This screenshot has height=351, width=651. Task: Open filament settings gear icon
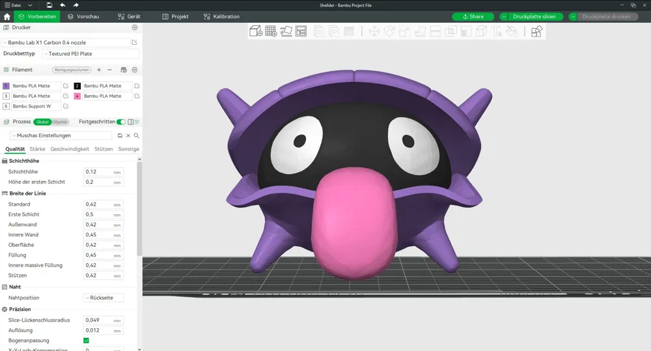click(135, 70)
